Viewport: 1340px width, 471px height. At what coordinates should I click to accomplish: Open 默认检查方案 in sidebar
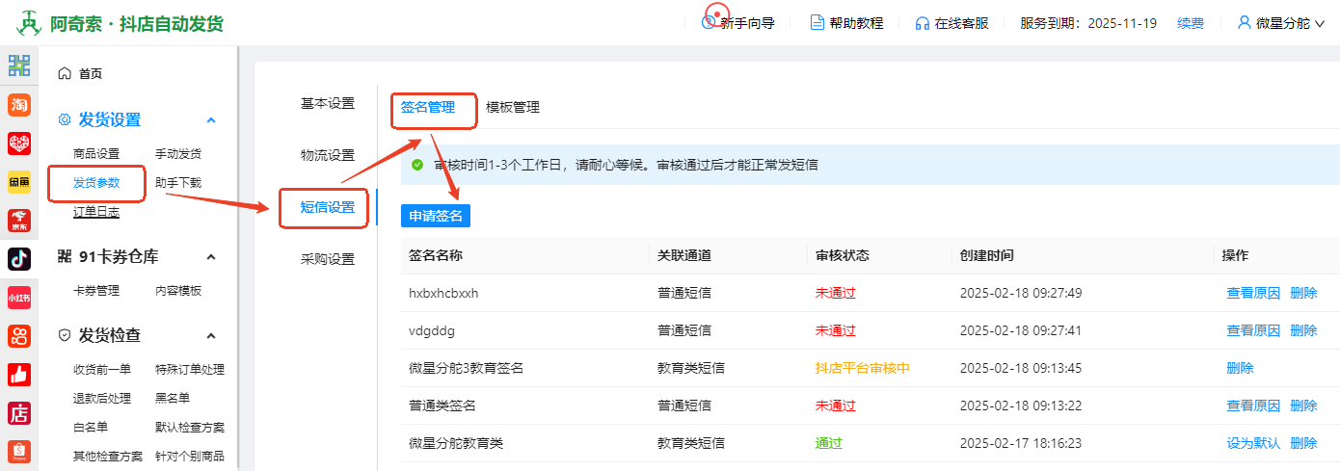(x=190, y=427)
